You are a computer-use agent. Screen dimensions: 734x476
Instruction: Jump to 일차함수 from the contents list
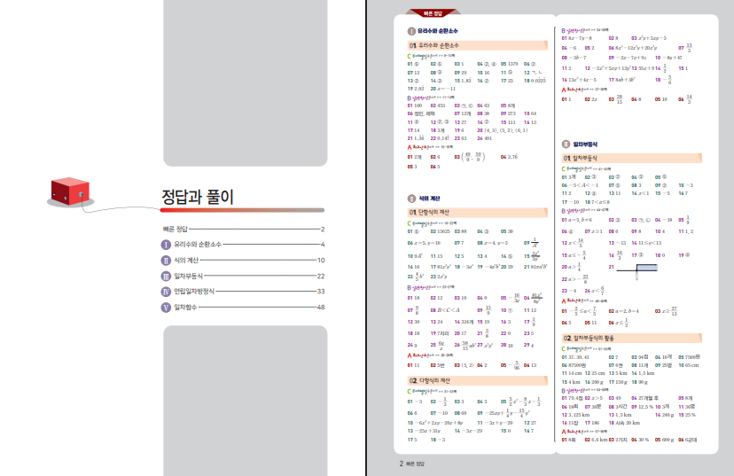(x=186, y=307)
